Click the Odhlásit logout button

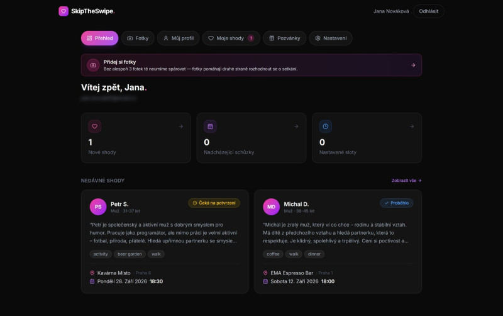point(428,11)
